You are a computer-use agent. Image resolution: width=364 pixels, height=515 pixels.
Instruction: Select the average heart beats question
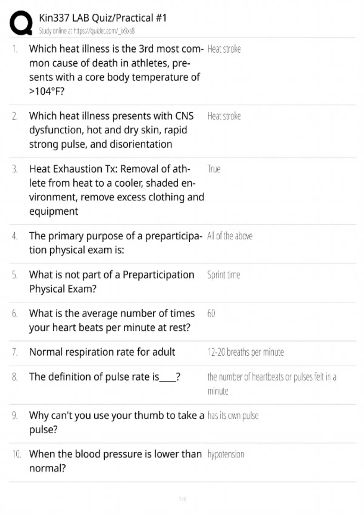tap(112, 320)
